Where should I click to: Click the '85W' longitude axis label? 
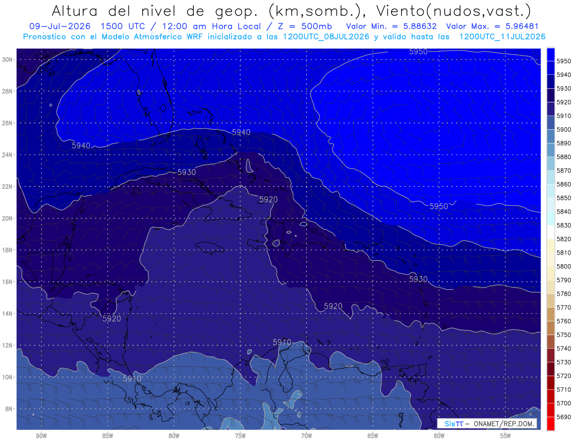[x=108, y=436]
